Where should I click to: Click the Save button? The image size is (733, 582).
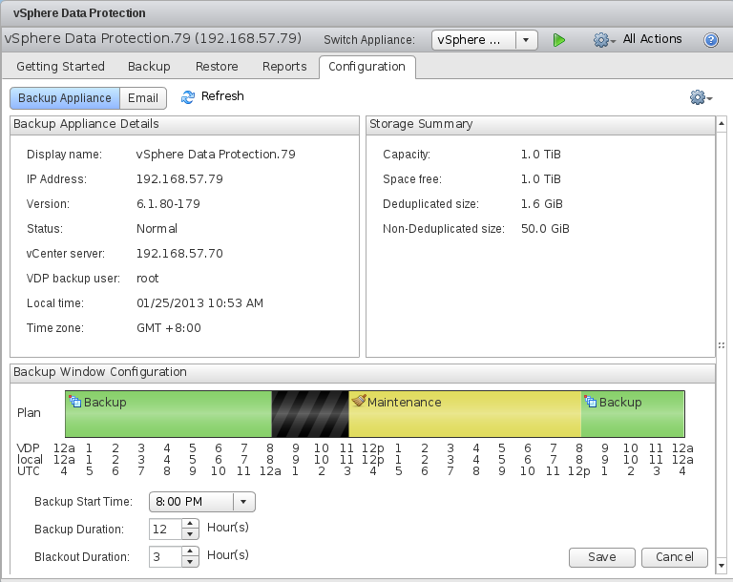[602, 557]
